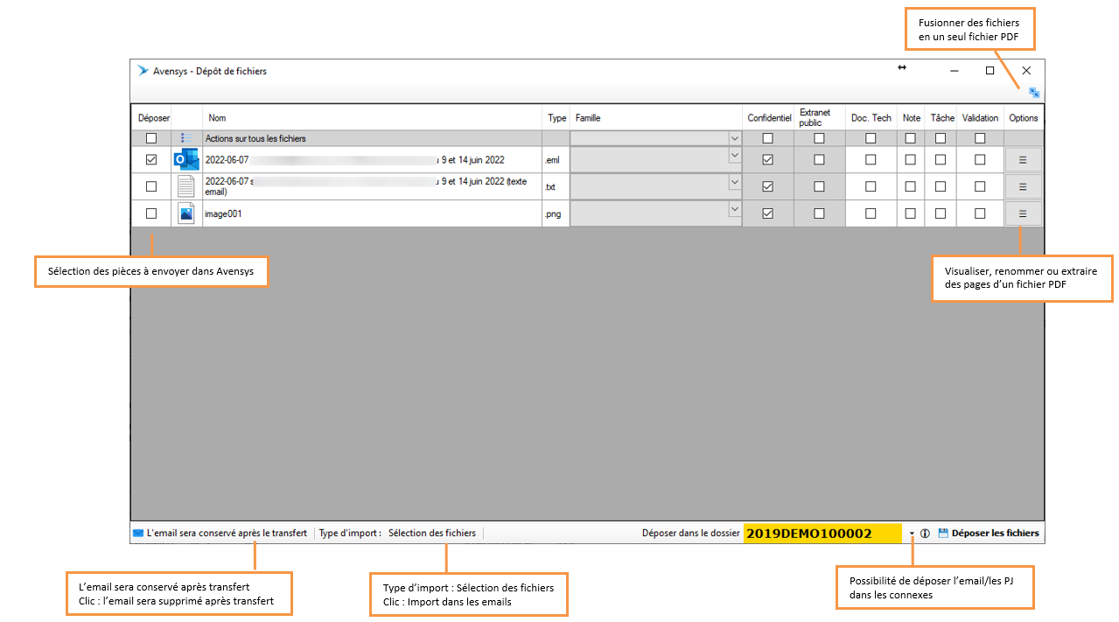Uncheck Déposer for the .eml email file
This screenshot has height=622, width=1119.
151,160
